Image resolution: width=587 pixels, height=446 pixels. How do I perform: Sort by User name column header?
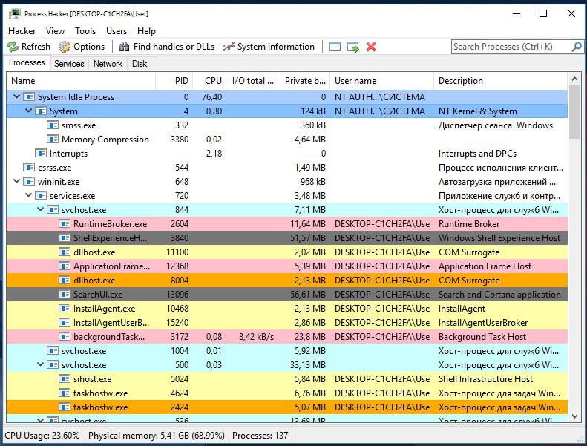tap(382, 81)
